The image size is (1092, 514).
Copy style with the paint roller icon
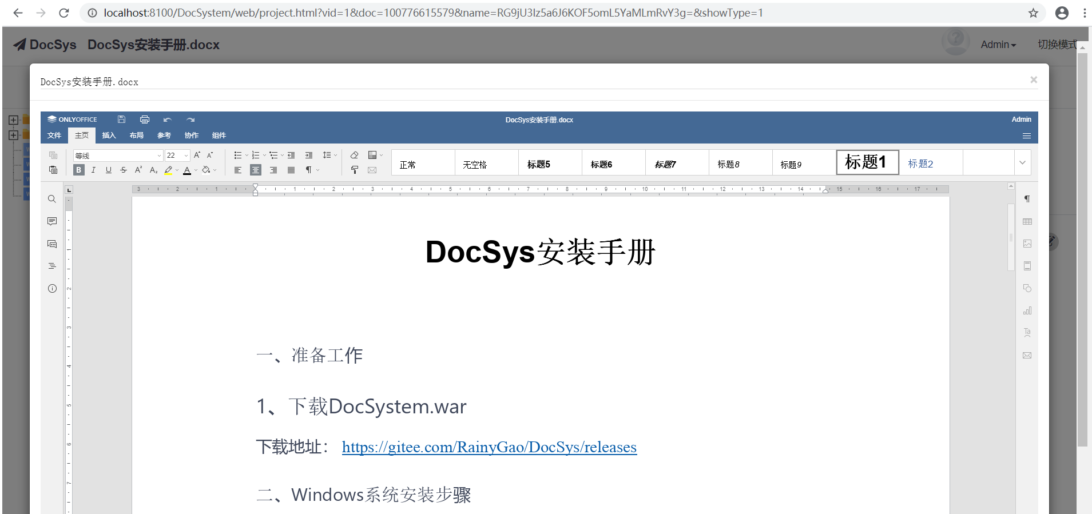click(x=355, y=170)
